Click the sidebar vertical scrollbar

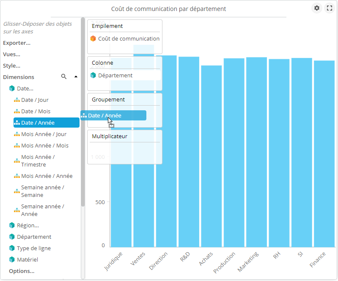[x=83, y=127]
